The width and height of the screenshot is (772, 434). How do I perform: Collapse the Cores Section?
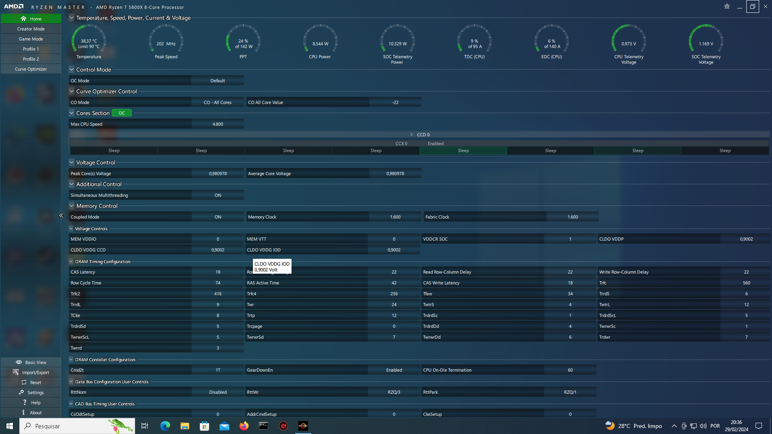coord(72,113)
